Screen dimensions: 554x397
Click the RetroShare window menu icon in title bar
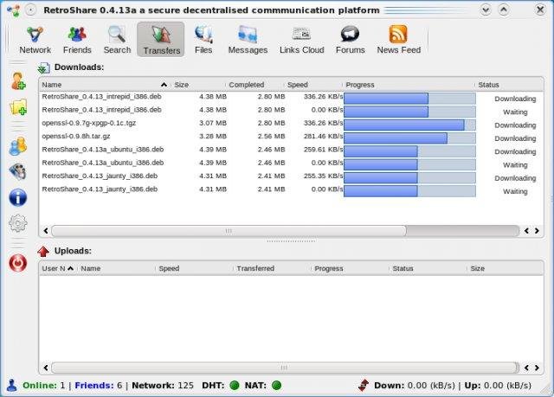click(14, 10)
